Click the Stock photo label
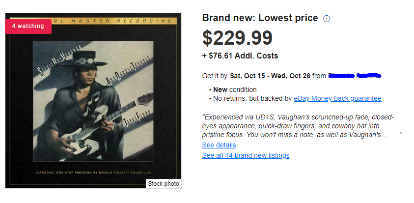414x203 pixels. click(164, 184)
